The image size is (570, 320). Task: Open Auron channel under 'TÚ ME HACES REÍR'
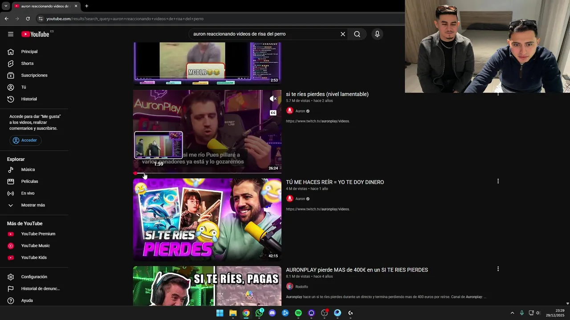300,199
